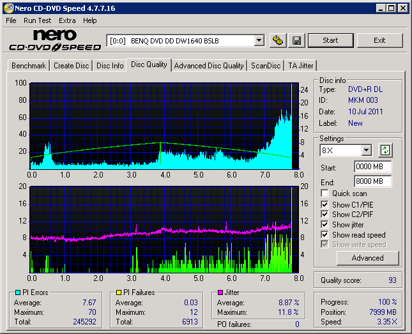Open the BENQ drive selection dropdown

[x=259, y=40]
